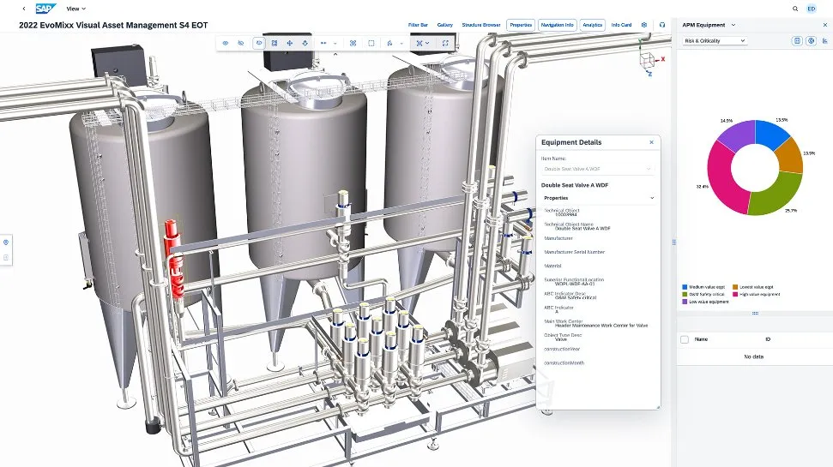
Task: Open the Structure Browser tab
Action: (480, 25)
